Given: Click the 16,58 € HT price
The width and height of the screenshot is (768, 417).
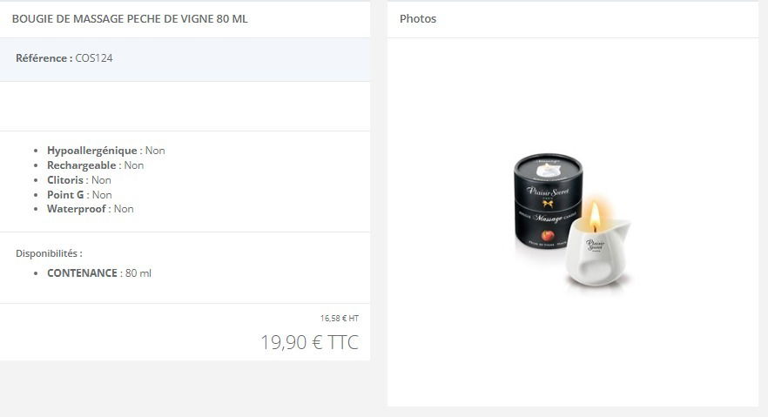Looking at the screenshot, I should (340, 318).
